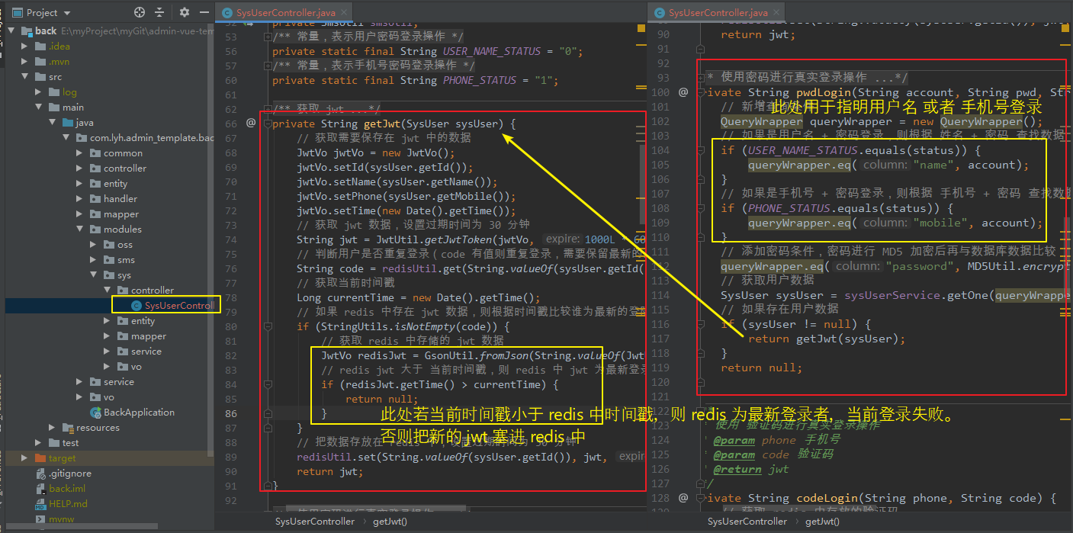Click the blue java source folder icon
Image resolution: width=1073 pixels, height=533 pixels.
tap(68, 122)
